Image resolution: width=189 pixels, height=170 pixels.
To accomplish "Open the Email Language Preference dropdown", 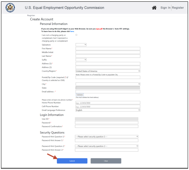I will (108, 110).
